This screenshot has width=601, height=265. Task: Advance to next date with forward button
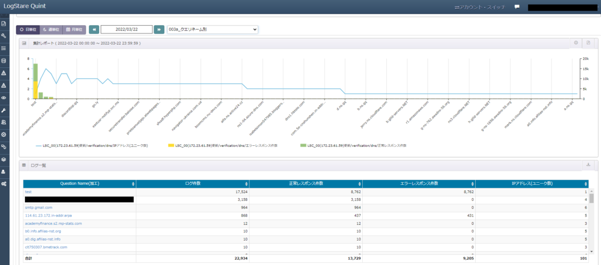pos(159,29)
